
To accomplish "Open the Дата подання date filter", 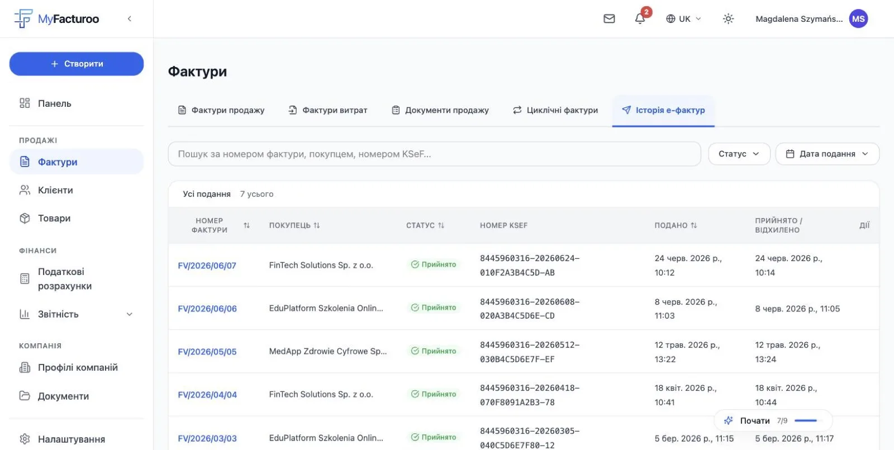I will (x=827, y=154).
